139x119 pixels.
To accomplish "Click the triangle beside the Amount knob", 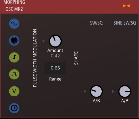I will pos(44,41).
